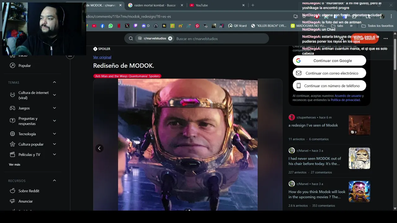Open thumbnail of Modok redesign post
The height and width of the screenshot is (223, 397).
[359, 125]
